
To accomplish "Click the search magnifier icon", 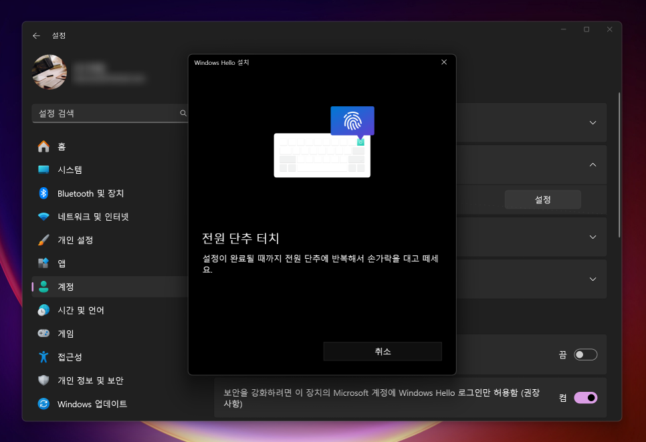I will click(x=183, y=113).
